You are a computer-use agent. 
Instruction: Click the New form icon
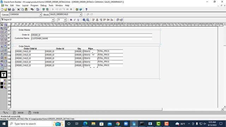tap(2, 10)
